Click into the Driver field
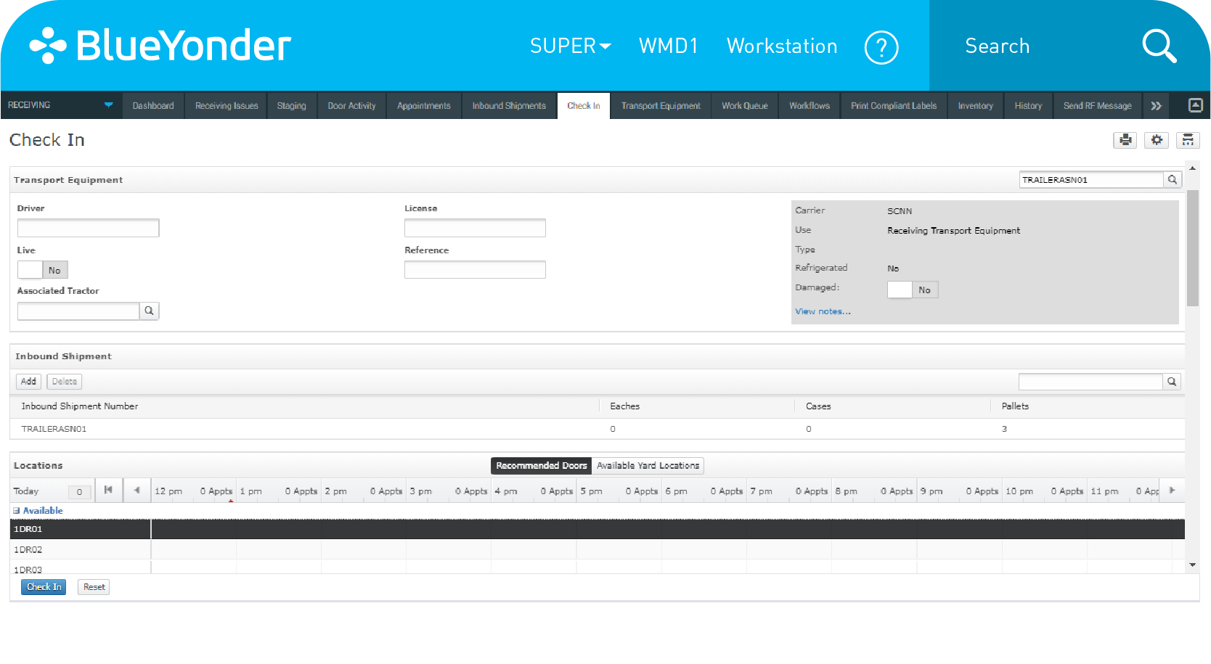 tap(88, 228)
